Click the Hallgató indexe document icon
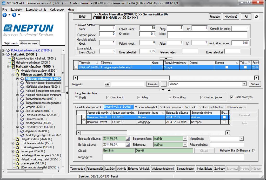Viewport: 266px width, 180px height. coord(17,139)
